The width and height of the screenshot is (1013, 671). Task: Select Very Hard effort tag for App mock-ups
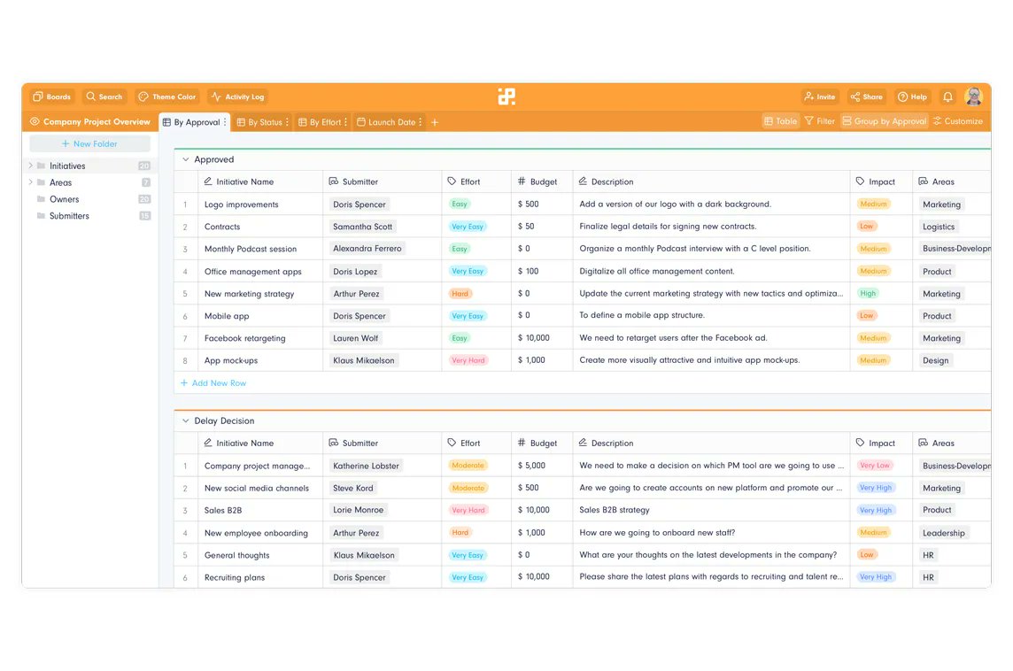click(468, 360)
